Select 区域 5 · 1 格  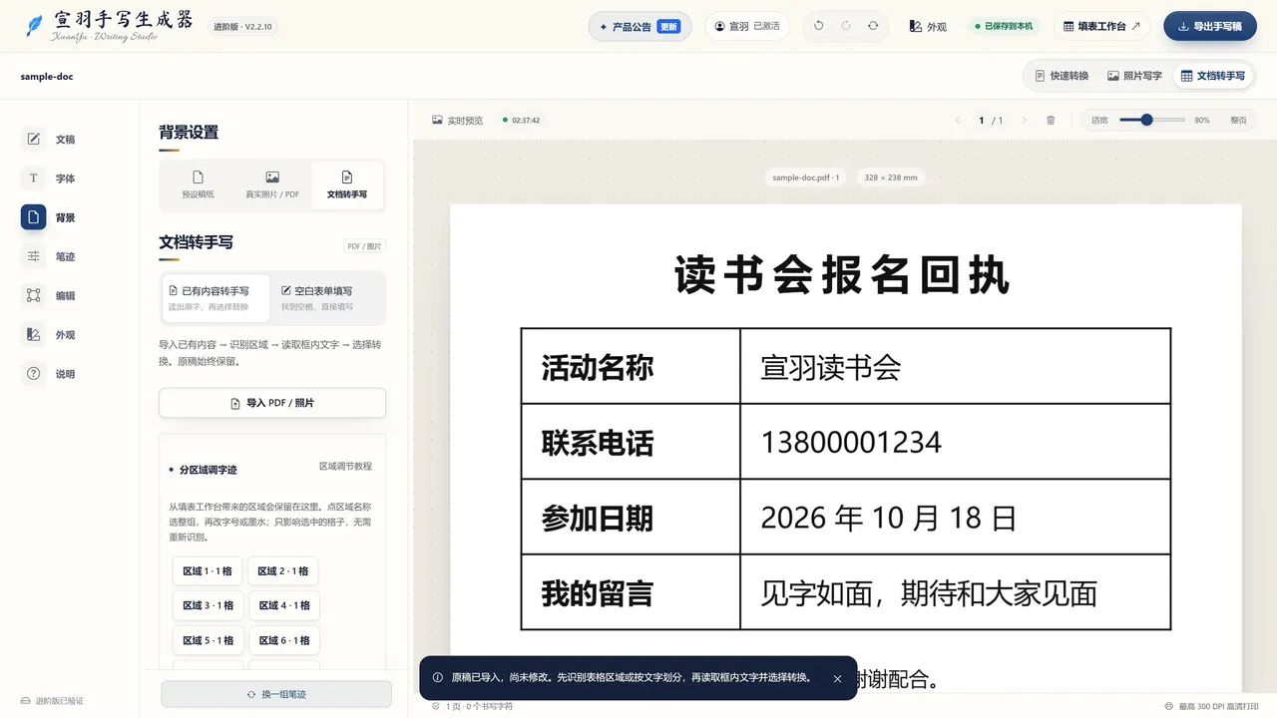[x=208, y=640]
